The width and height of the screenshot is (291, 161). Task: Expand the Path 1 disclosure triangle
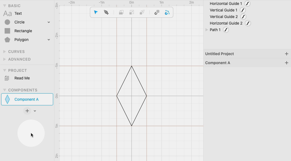(x=206, y=30)
